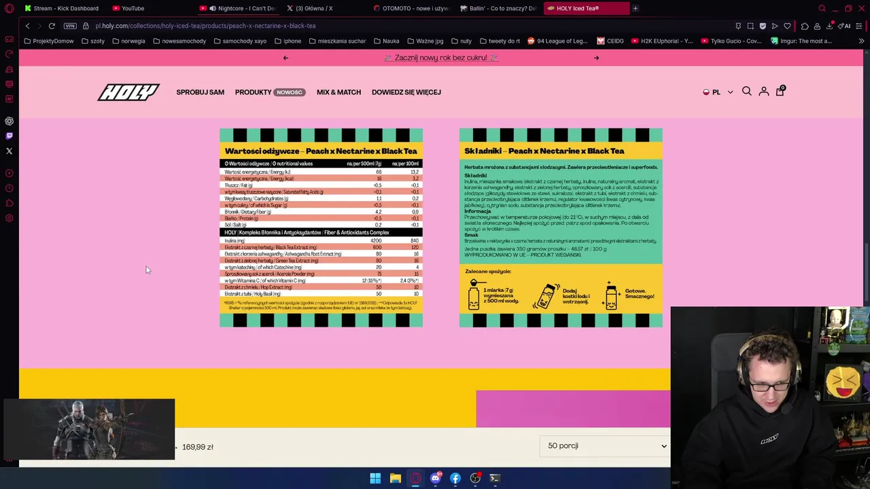Viewport: 870px width, 489px height.
Task: Switch to the Nightcore tab
Action: pos(238,8)
